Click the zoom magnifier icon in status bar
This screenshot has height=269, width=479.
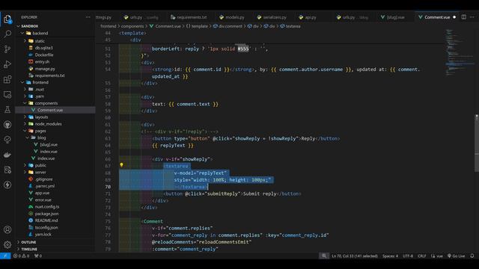tap(324, 256)
